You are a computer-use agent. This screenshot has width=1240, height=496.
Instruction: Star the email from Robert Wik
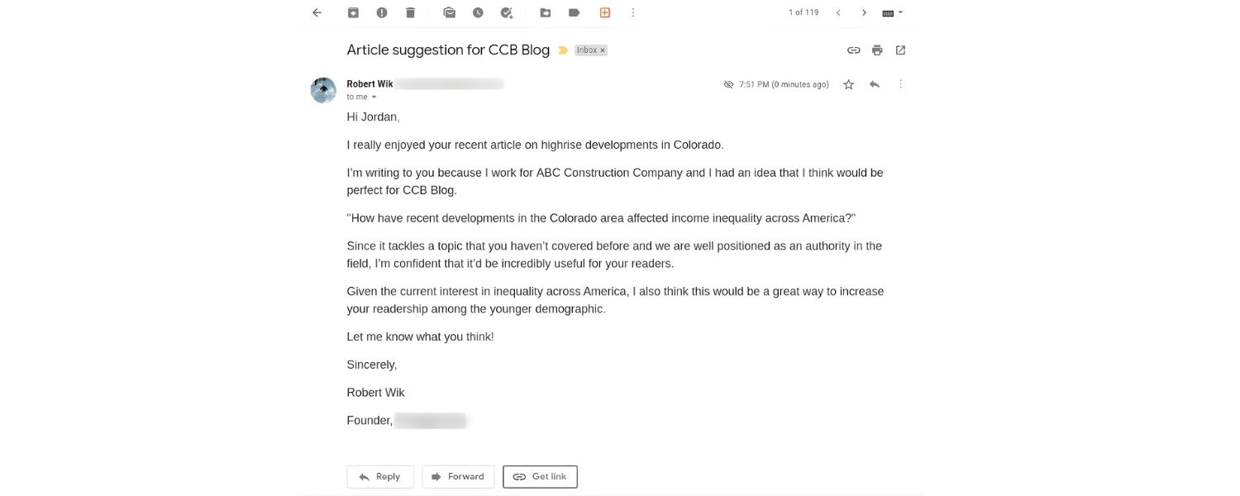pyautogui.click(x=848, y=83)
